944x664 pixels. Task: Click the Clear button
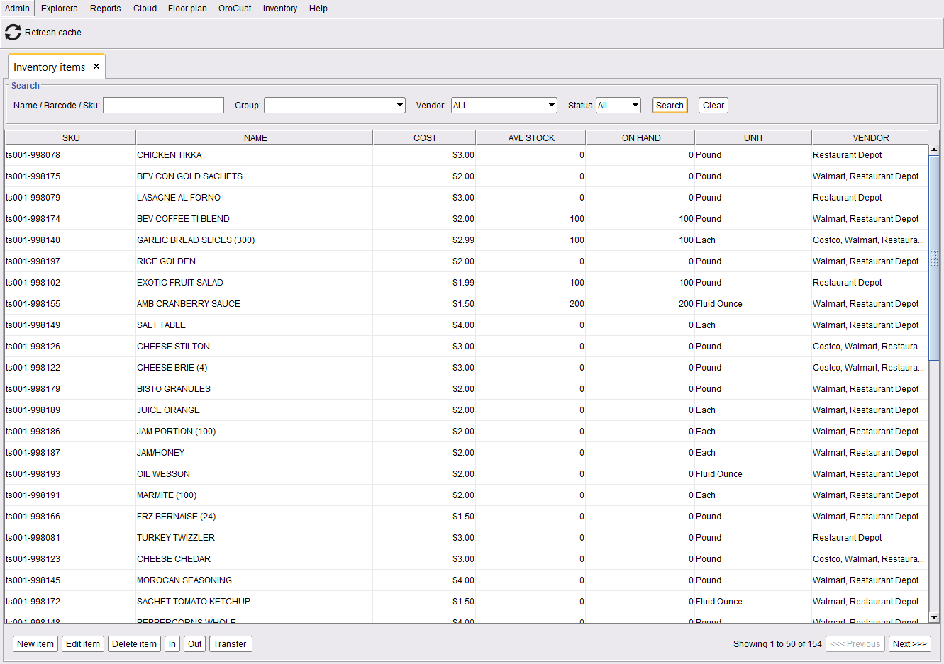click(x=713, y=106)
